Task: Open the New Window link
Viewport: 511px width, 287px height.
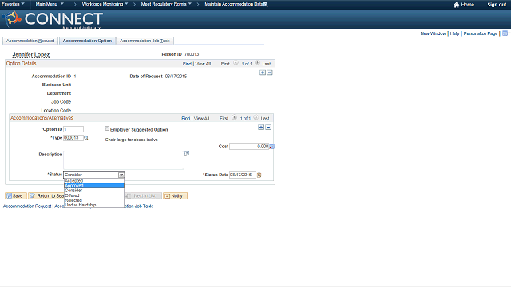Action: pyautogui.click(x=433, y=33)
